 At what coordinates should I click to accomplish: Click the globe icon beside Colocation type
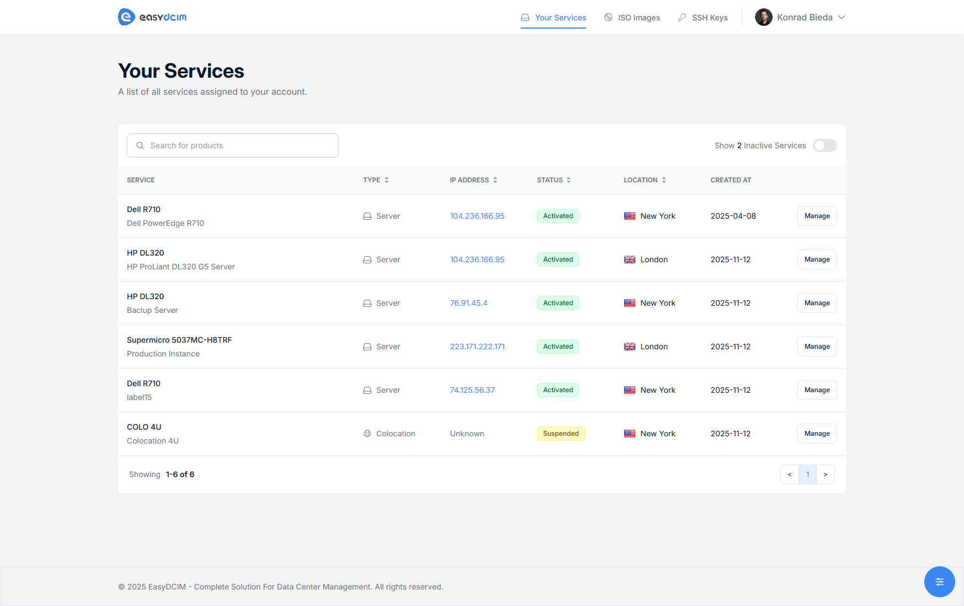pyautogui.click(x=367, y=434)
